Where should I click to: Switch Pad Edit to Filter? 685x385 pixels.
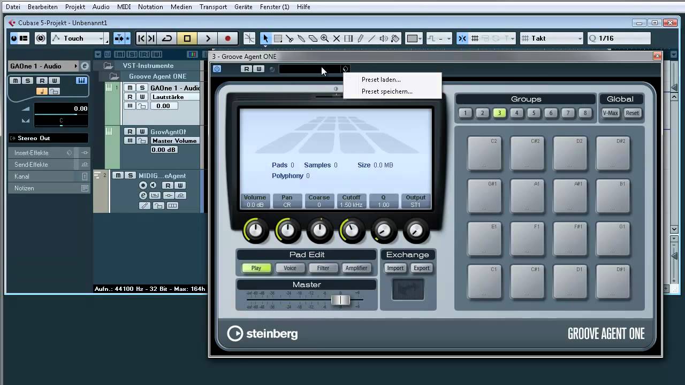coord(323,268)
